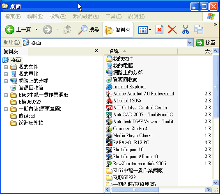Click the Up one level folder icon
The width and height of the screenshot is (220, 194).
coord(67,30)
